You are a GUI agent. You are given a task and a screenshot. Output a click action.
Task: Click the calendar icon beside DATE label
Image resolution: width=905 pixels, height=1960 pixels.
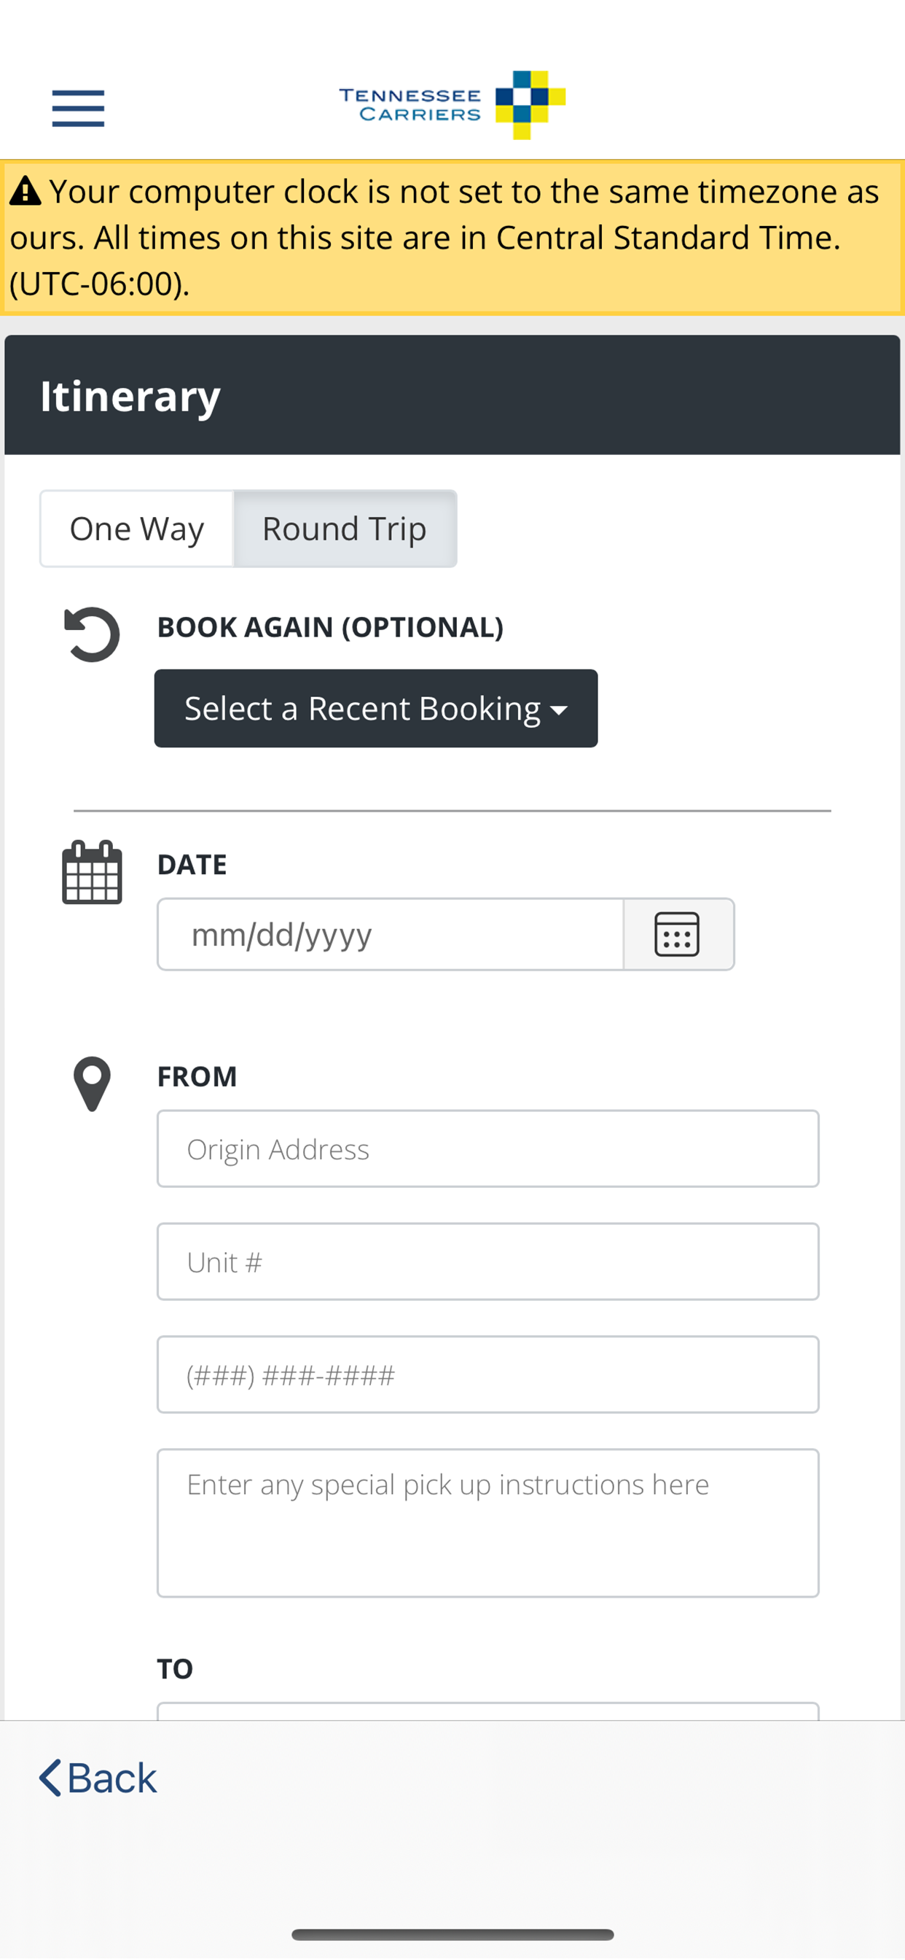tap(92, 872)
